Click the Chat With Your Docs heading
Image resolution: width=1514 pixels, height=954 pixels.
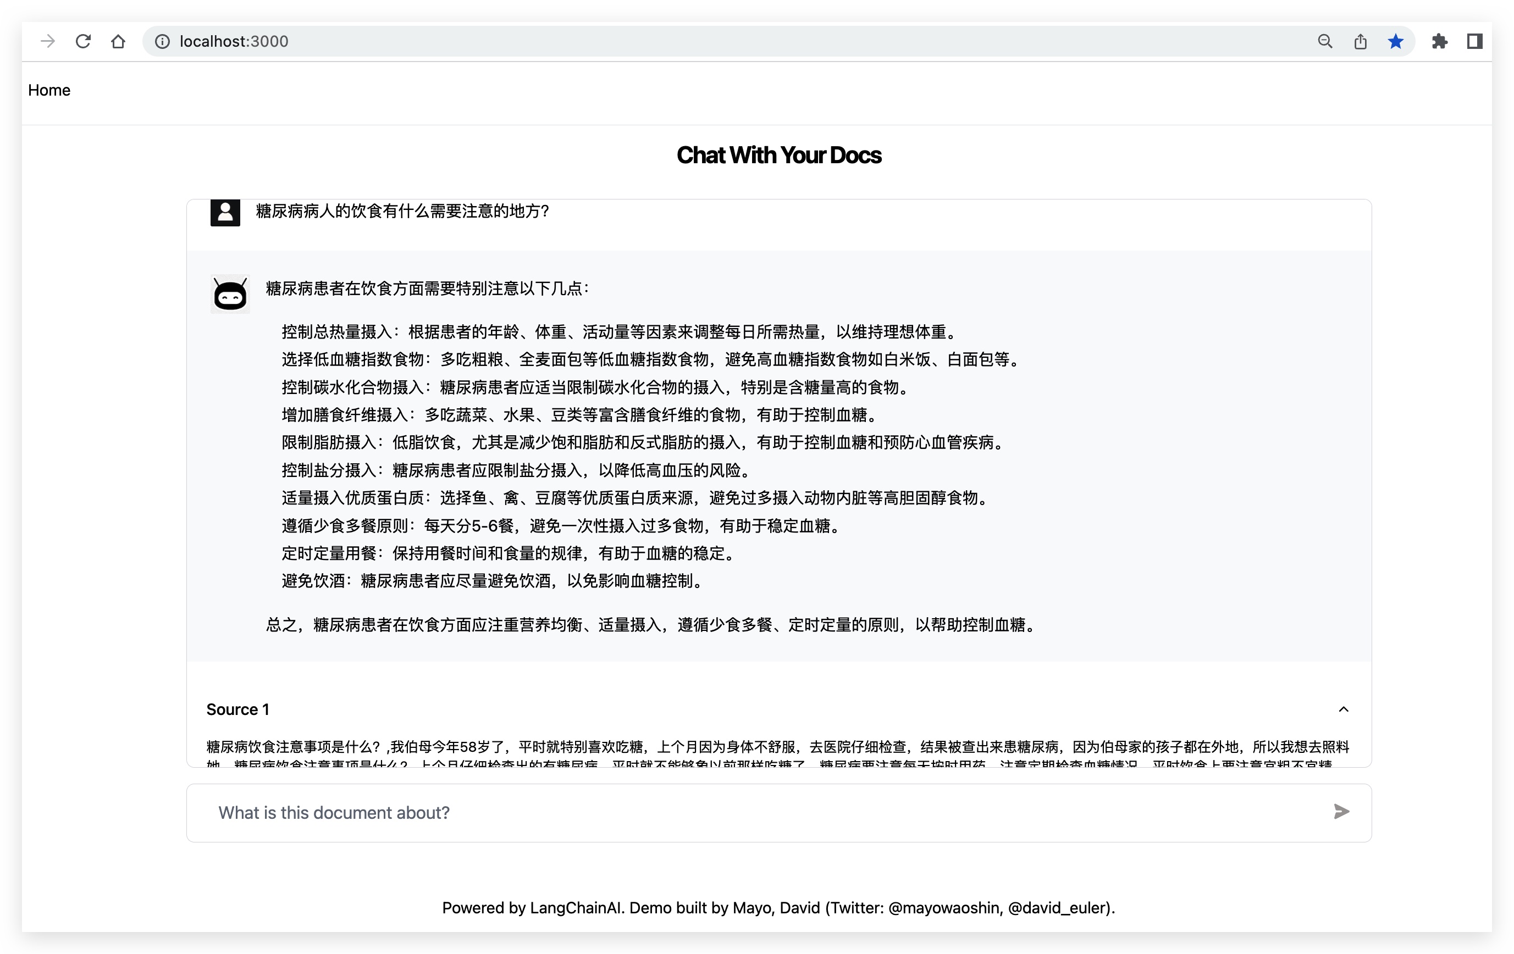(x=778, y=155)
